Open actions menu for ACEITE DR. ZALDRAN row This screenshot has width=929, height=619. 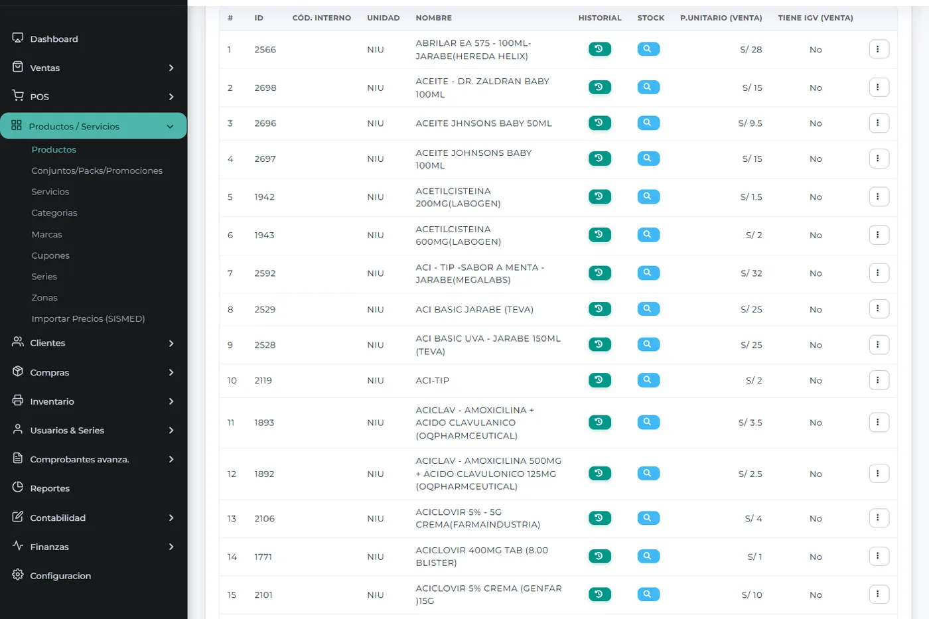tap(879, 88)
